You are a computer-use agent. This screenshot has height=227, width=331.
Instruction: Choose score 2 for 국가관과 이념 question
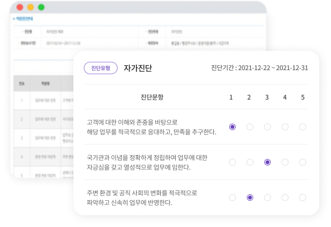(250, 162)
